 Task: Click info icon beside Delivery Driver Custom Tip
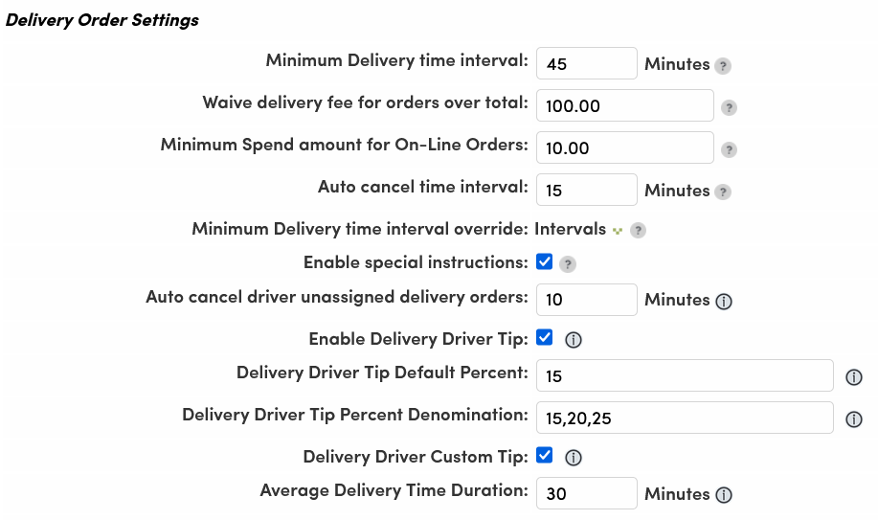pos(573,458)
